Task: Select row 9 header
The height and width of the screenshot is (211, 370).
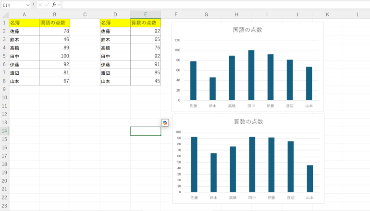Action: pos(4,89)
